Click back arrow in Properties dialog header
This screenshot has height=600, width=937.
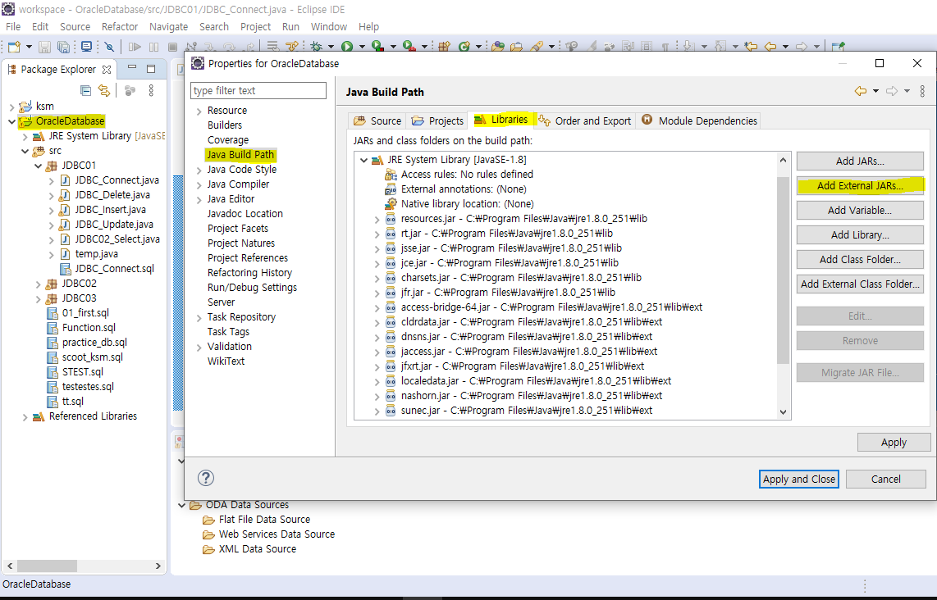861,91
